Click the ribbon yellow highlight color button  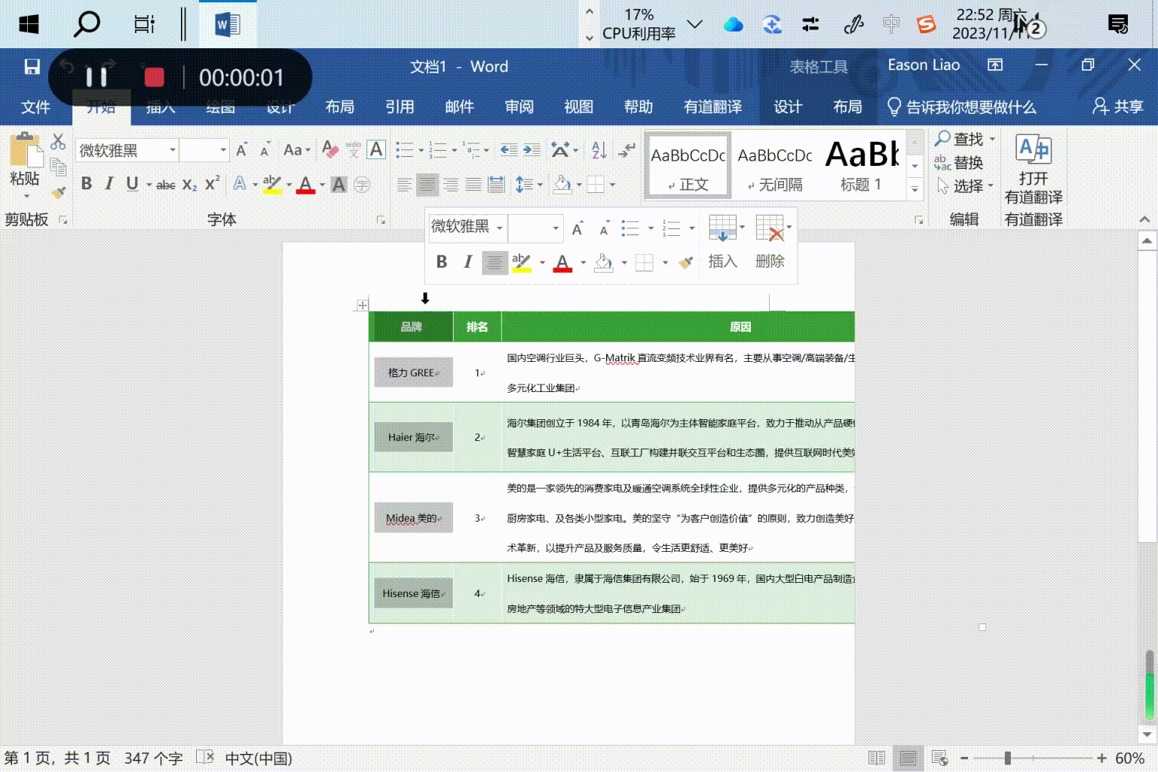pyautogui.click(x=272, y=185)
